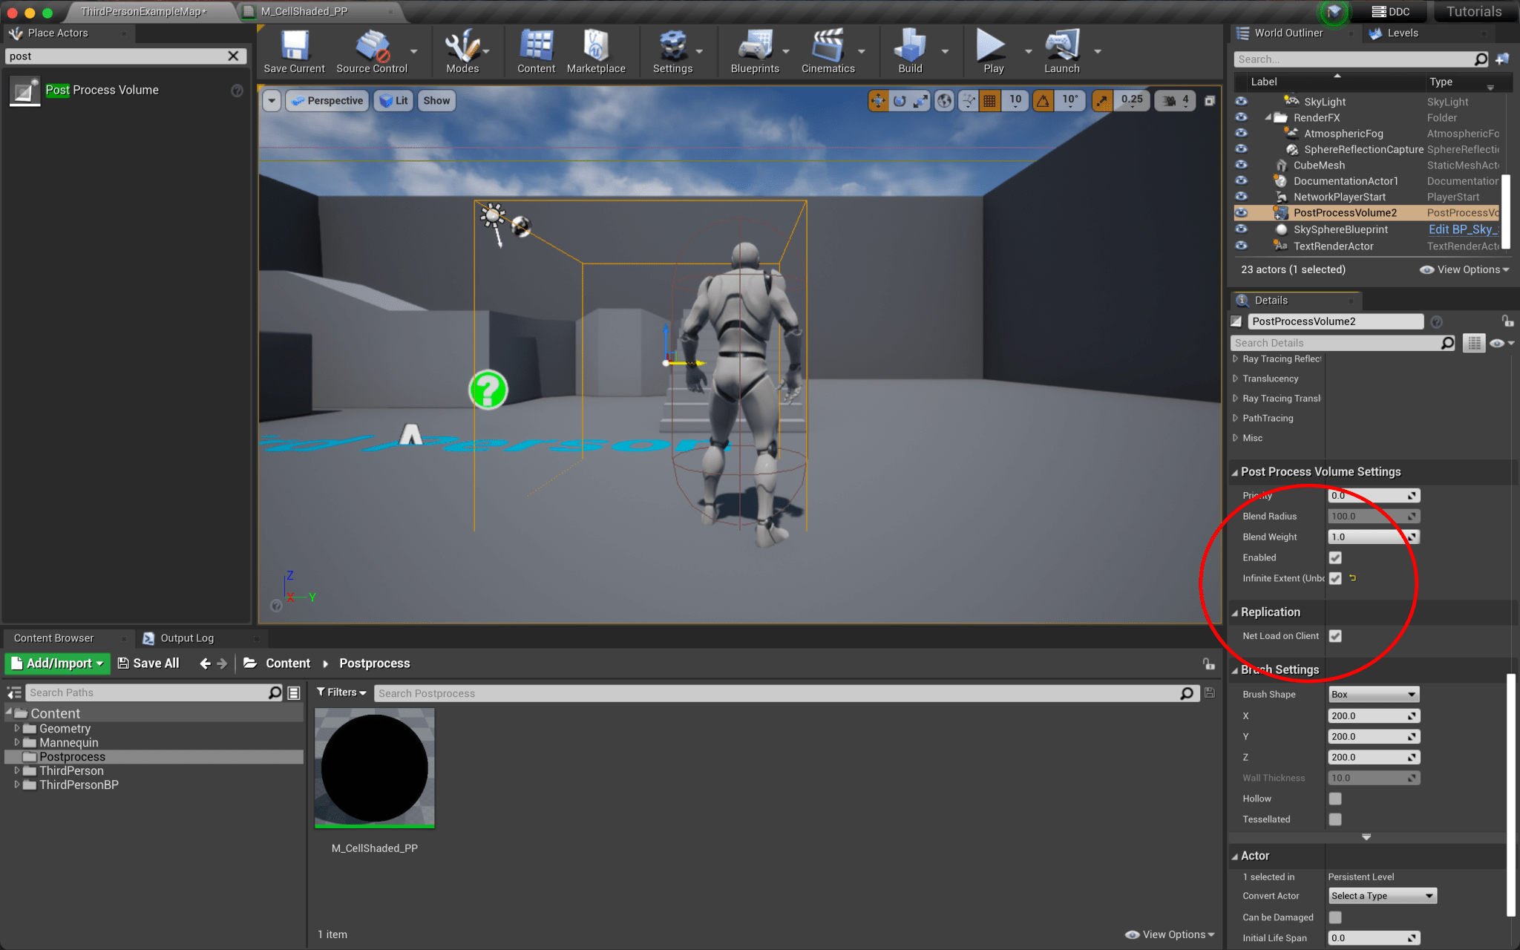The height and width of the screenshot is (950, 1520).
Task: Switch to the M_CellShaded_PP editor tab
Action: [304, 11]
